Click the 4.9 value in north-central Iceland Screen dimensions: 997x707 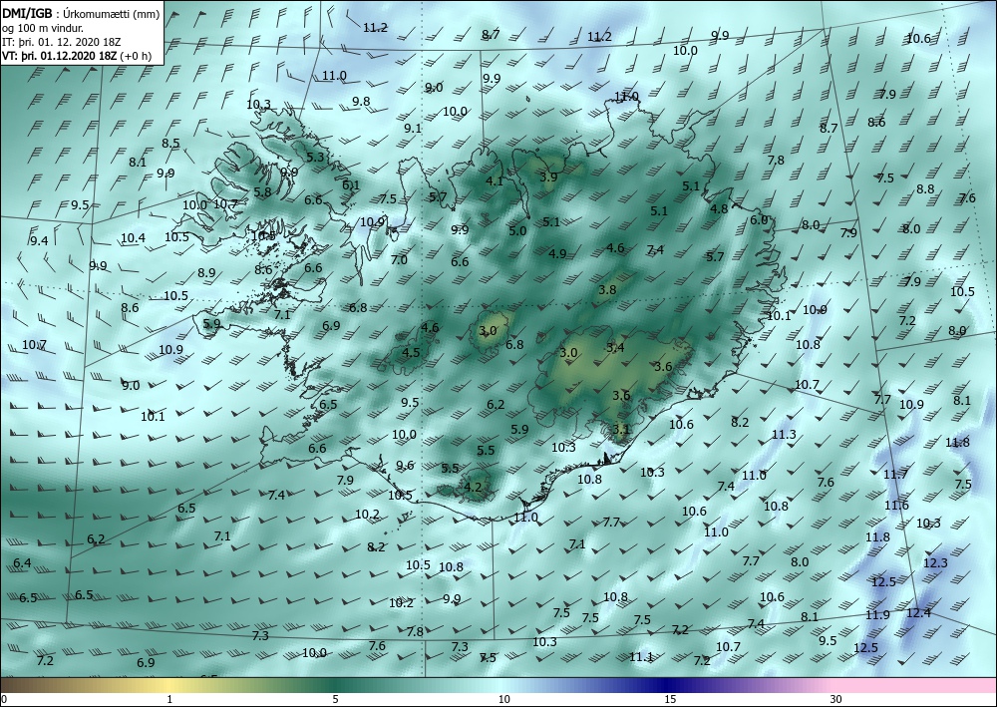(557, 253)
